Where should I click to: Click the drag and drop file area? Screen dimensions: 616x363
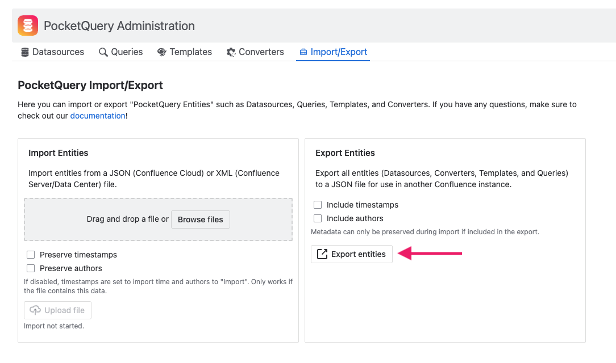159,220
